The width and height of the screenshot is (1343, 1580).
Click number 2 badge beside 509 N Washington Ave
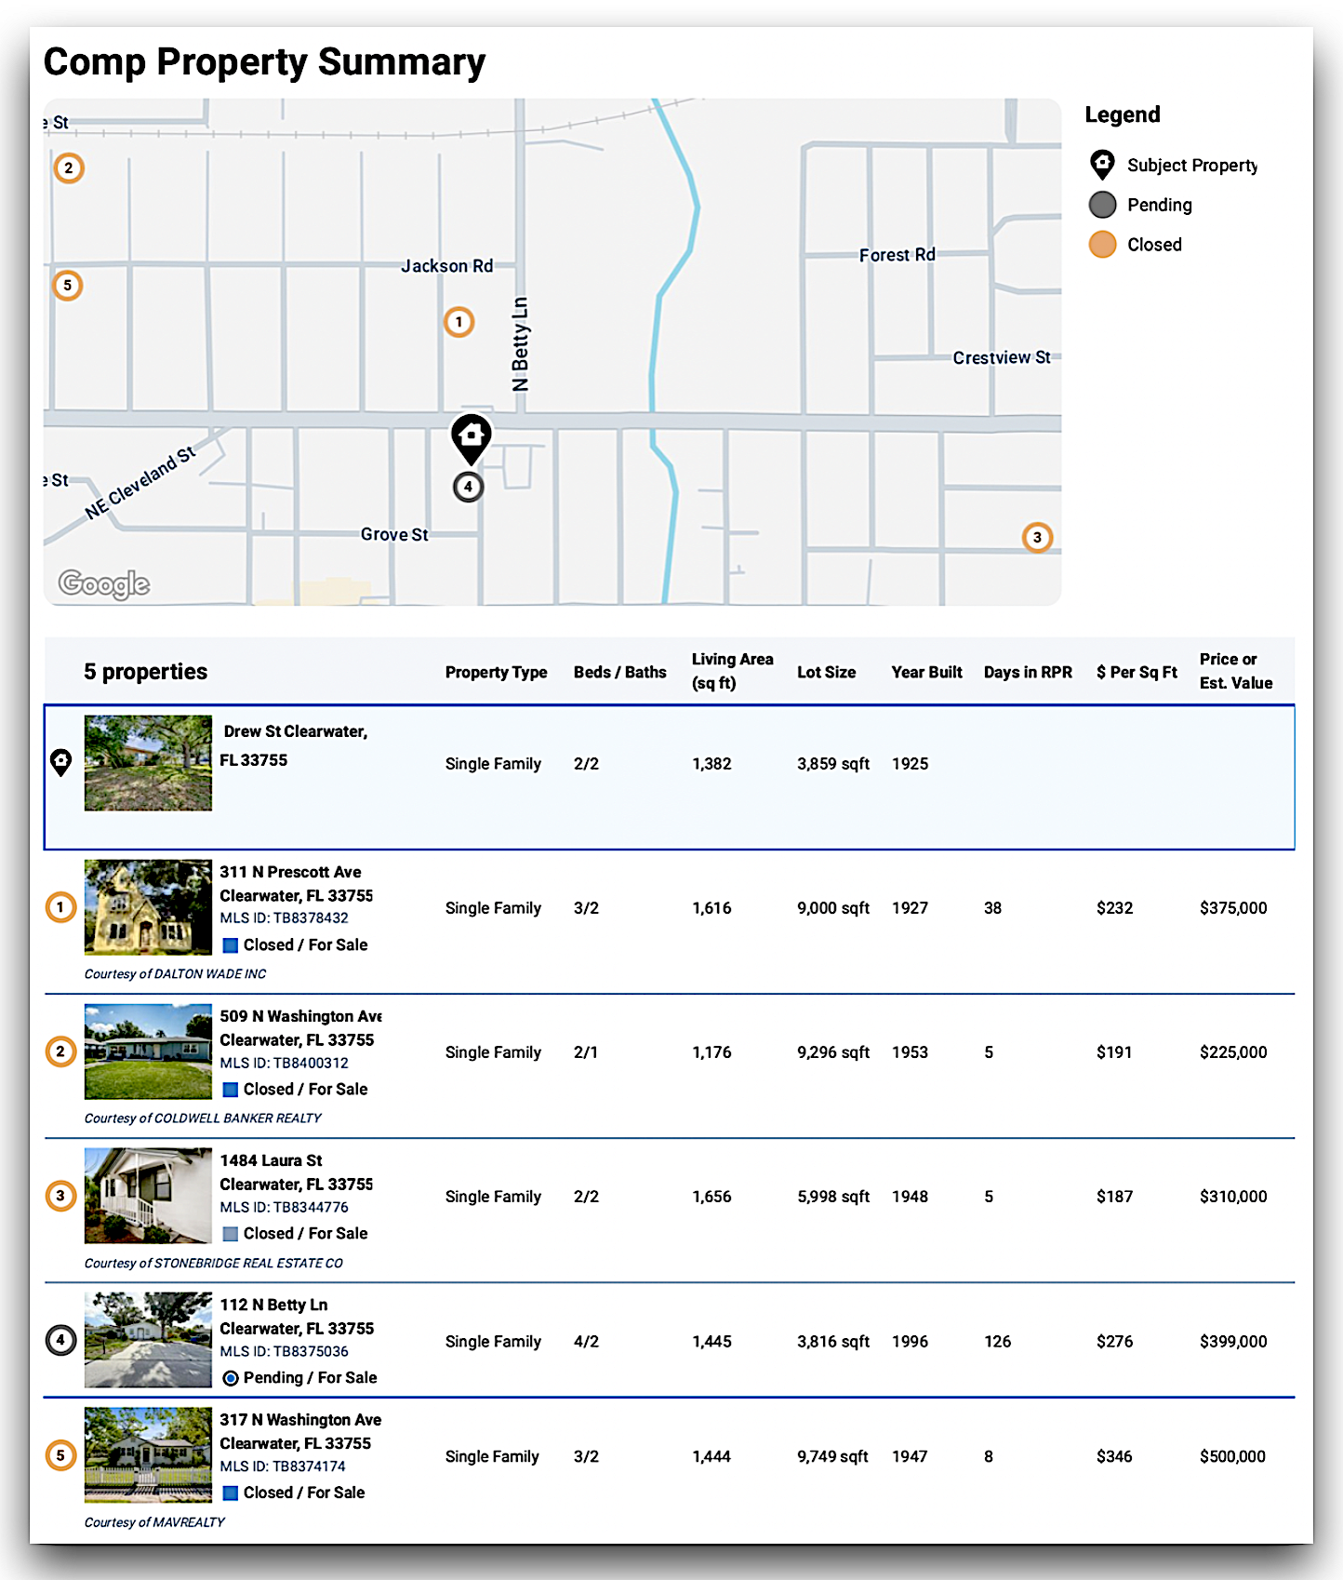(60, 1051)
